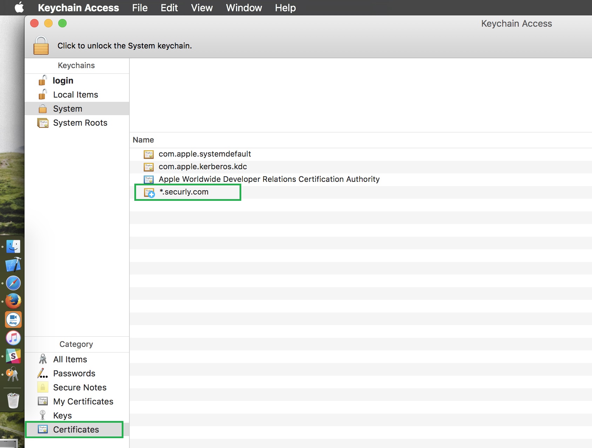Image resolution: width=592 pixels, height=448 pixels.
Task: Close the Keychain Access window
Action: pyautogui.click(x=34, y=23)
